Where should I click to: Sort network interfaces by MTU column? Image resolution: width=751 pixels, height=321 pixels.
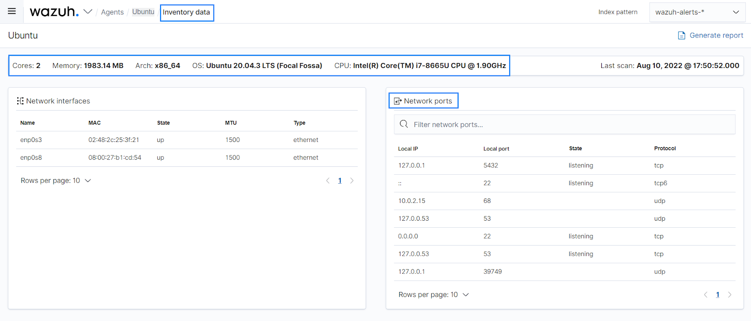pos(231,123)
